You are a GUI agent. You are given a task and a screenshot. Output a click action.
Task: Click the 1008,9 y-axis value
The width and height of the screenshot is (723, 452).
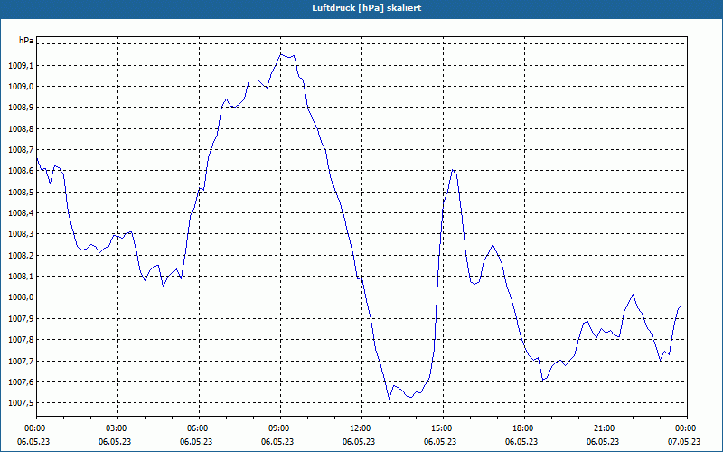(21, 108)
